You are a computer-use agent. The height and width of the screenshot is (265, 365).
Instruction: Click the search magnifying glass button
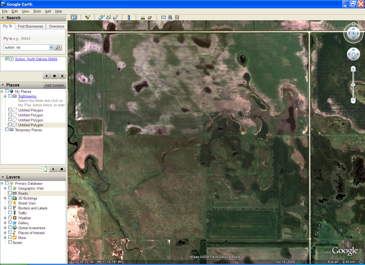(58, 47)
